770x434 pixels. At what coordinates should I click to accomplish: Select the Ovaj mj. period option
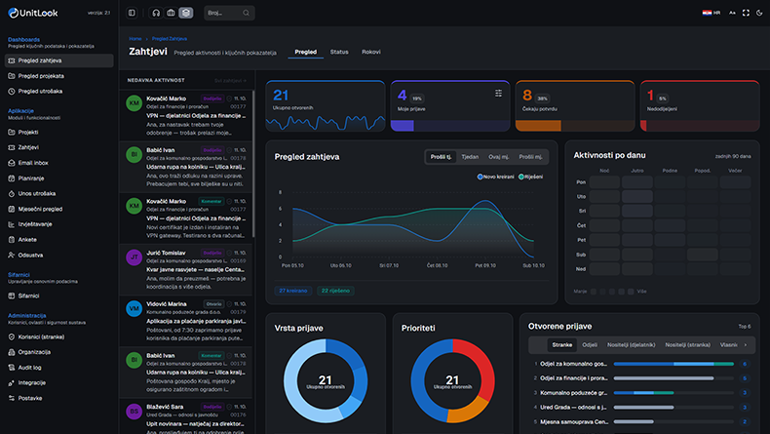tap(498, 157)
